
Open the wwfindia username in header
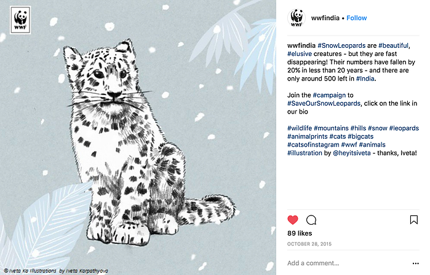[325, 18]
